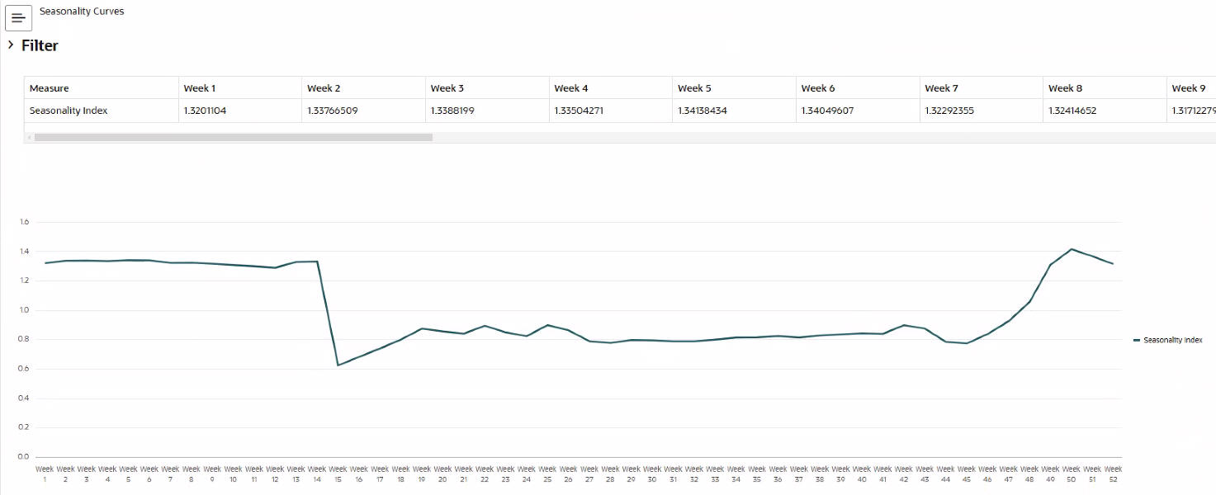Open the hamburger navigation menu

pyautogui.click(x=18, y=17)
